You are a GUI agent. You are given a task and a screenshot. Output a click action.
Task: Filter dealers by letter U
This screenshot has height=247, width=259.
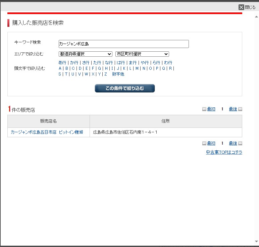tap(73, 74)
